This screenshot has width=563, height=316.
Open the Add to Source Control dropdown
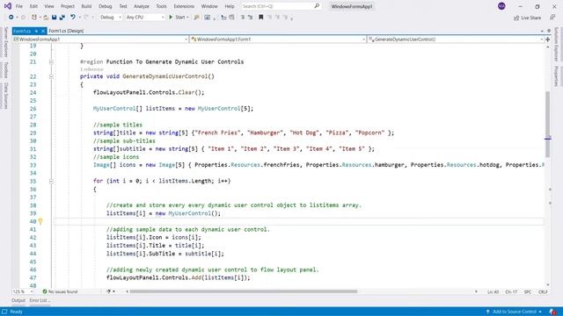pos(514,312)
